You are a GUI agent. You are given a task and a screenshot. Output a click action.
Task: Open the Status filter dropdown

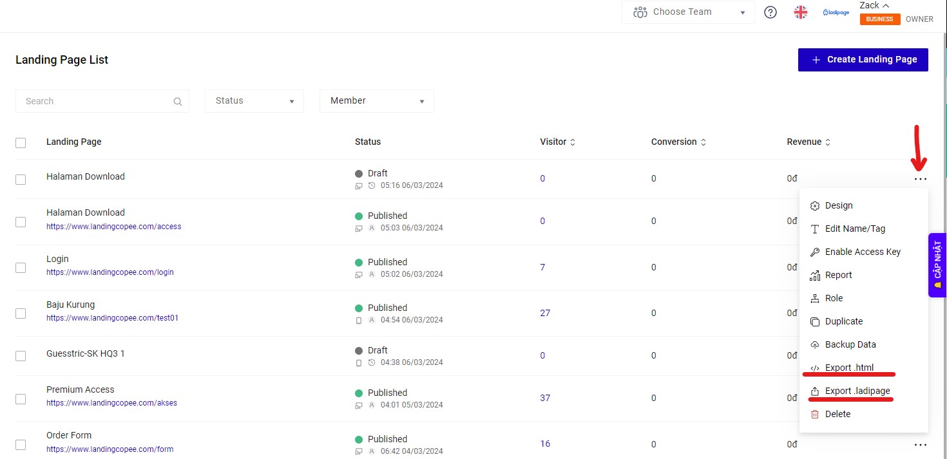(254, 101)
